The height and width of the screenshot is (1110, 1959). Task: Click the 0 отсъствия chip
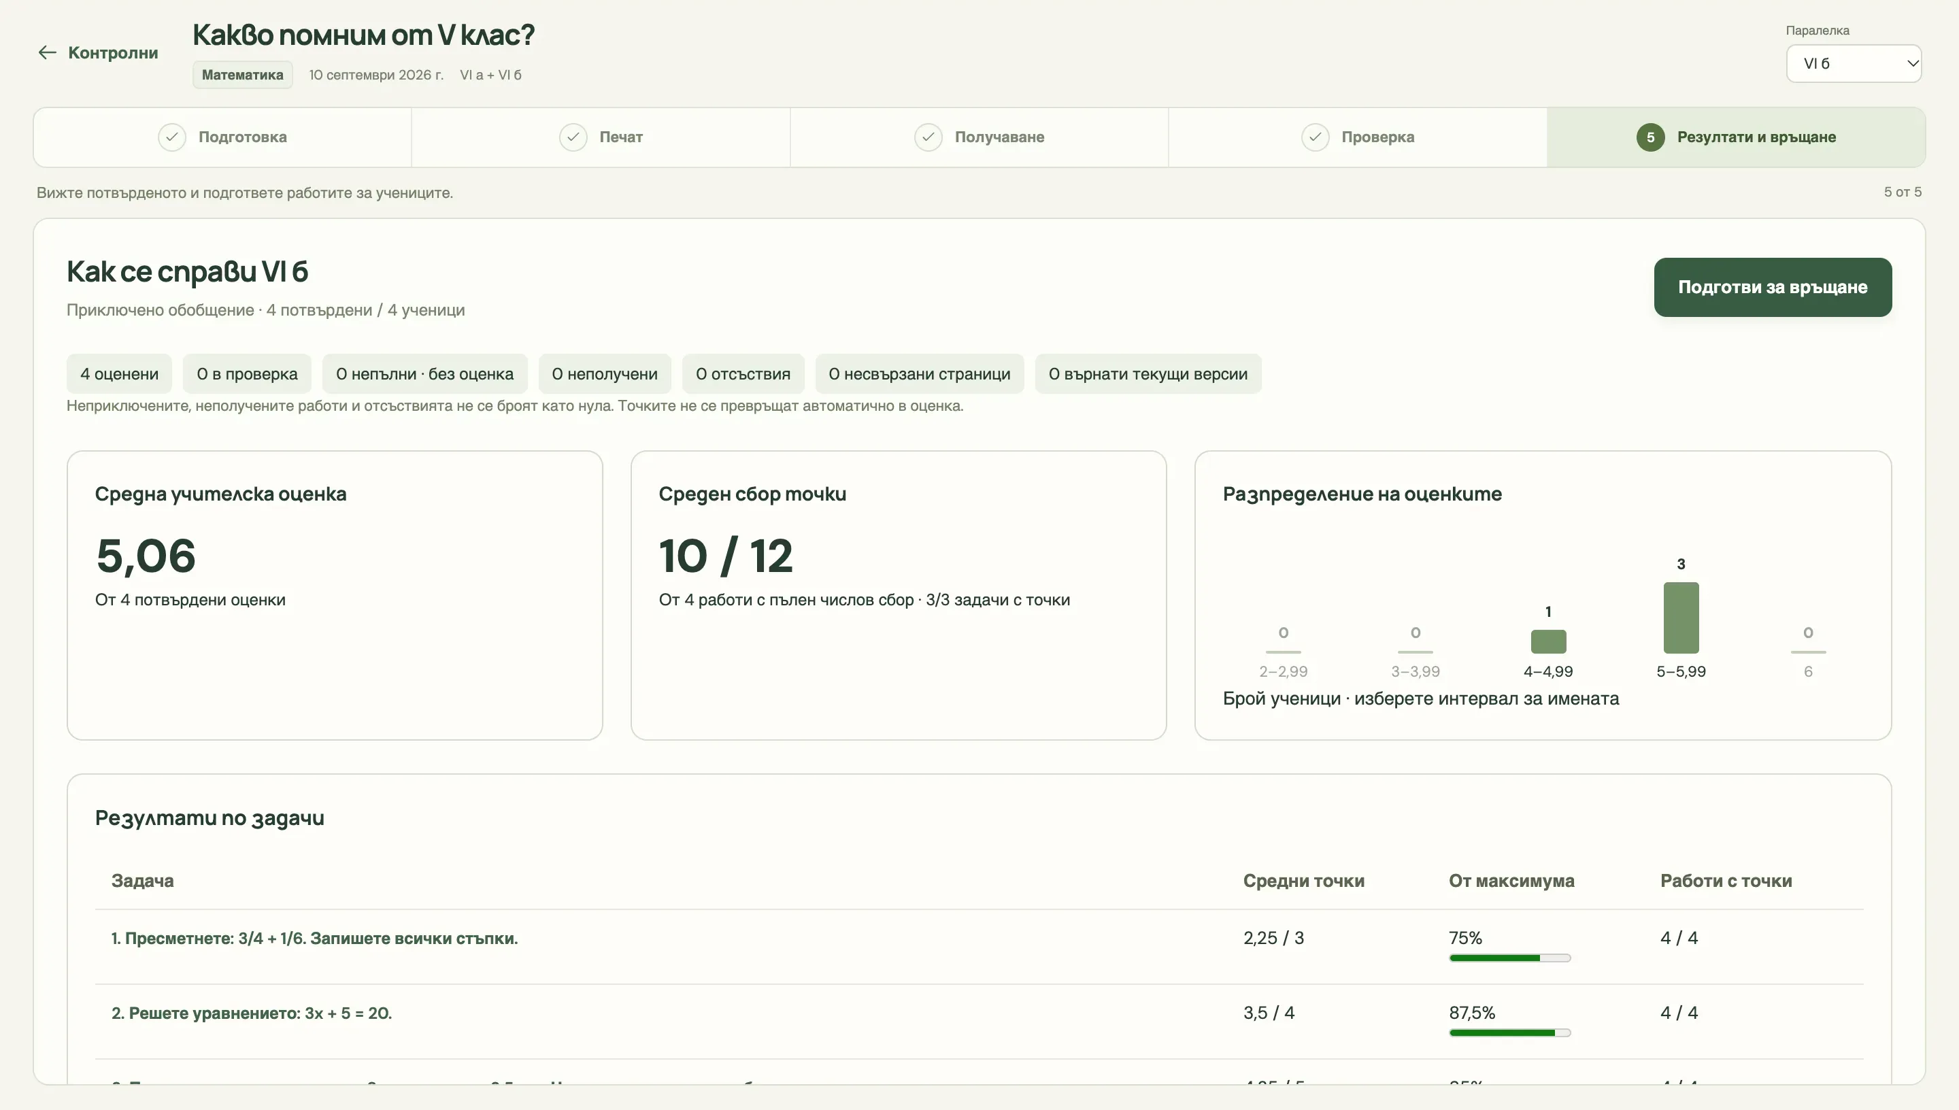click(x=743, y=374)
